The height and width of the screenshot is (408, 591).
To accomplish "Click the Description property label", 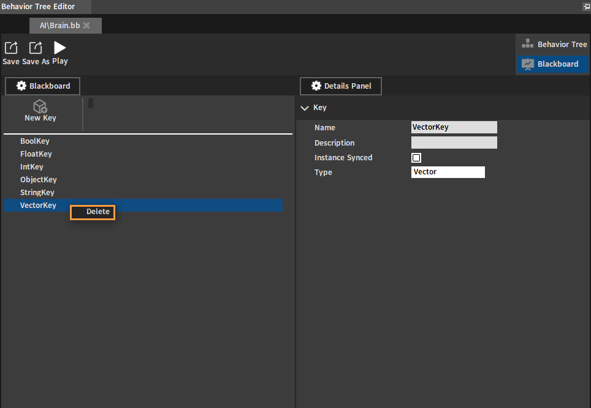I will click(334, 143).
